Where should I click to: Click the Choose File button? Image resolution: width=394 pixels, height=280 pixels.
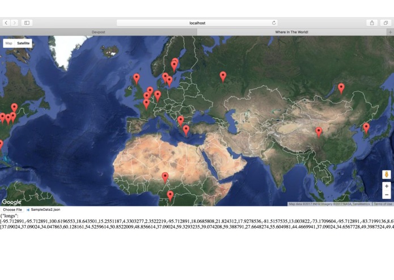[12, 210]
